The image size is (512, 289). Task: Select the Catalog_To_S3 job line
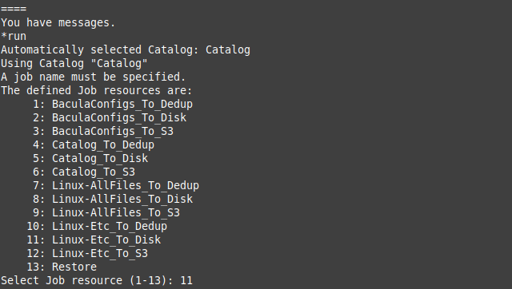coord(84,172)
